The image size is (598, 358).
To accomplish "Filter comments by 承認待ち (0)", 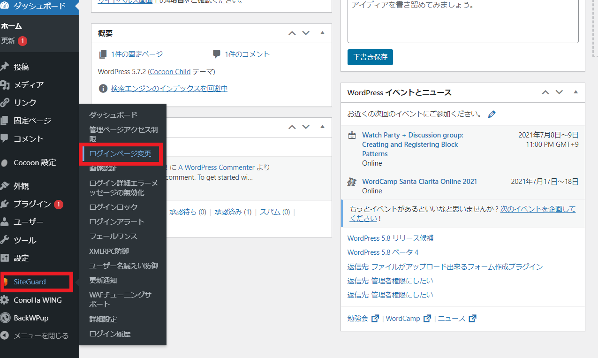I will (188, 212).
